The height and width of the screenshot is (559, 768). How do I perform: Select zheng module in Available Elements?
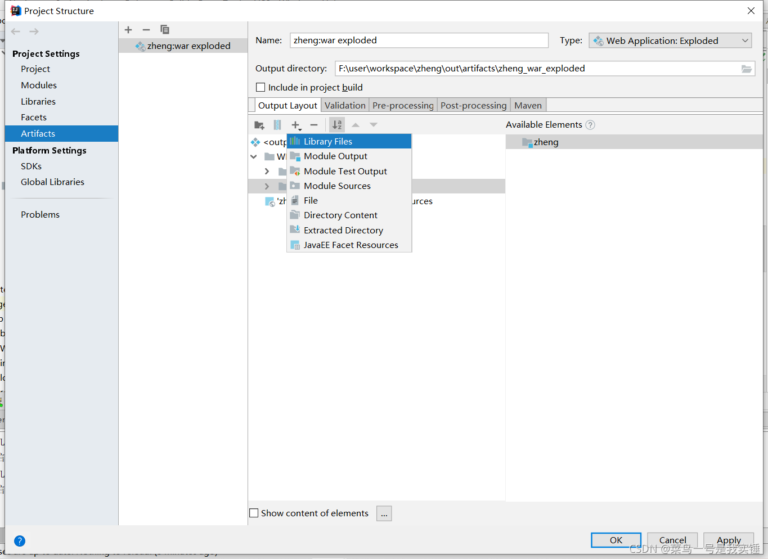click(634, 142)
